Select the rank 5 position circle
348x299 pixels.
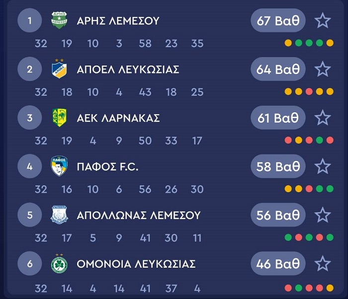click(x=30, y=216)
